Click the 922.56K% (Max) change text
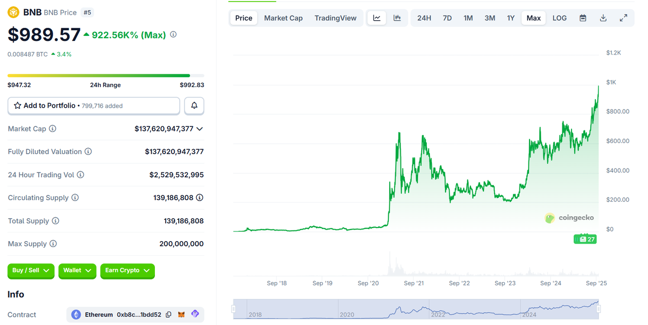 click(129, 35)
